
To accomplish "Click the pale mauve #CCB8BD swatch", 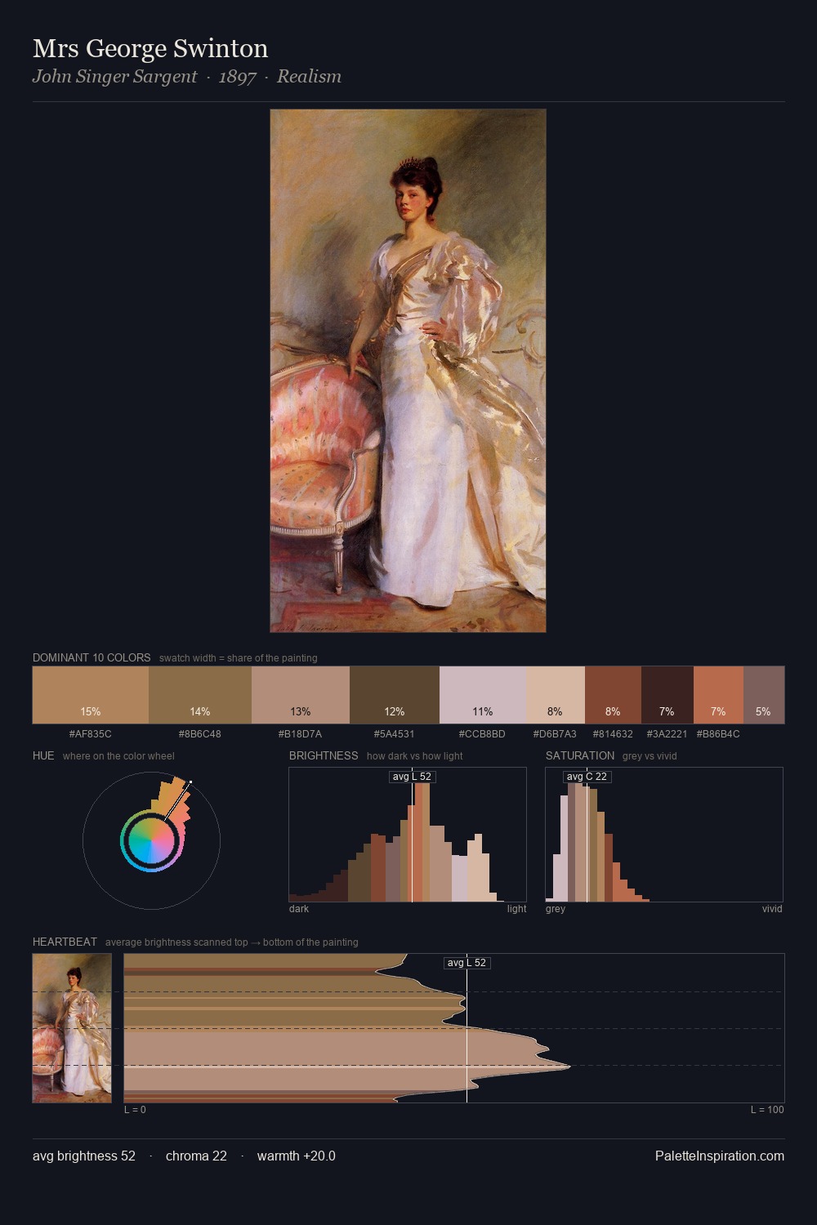I will click(483, 695).
